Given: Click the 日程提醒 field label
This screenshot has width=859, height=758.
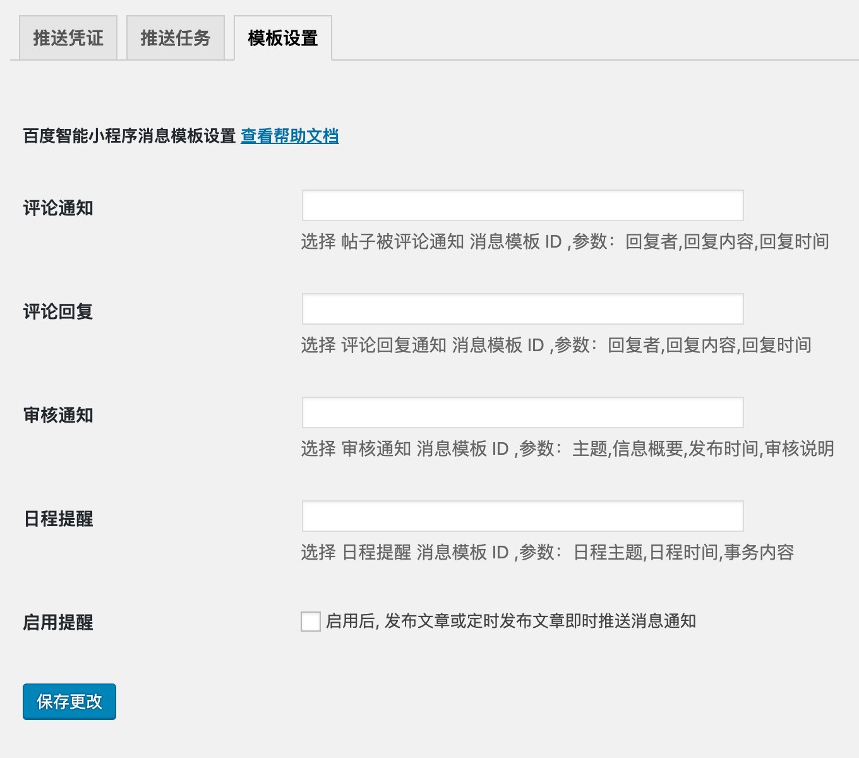Looking at the screenshot, I should pyautogui.click(x=58, y=519).
